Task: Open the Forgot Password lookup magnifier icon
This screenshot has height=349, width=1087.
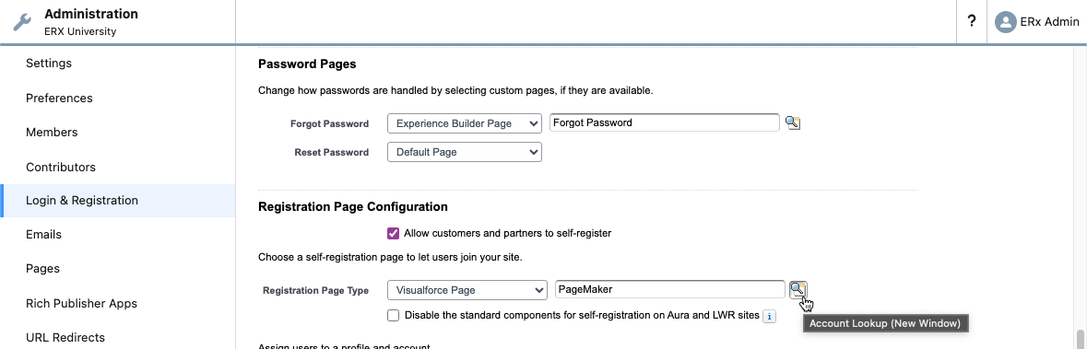Action: click(x=792, y=123)
